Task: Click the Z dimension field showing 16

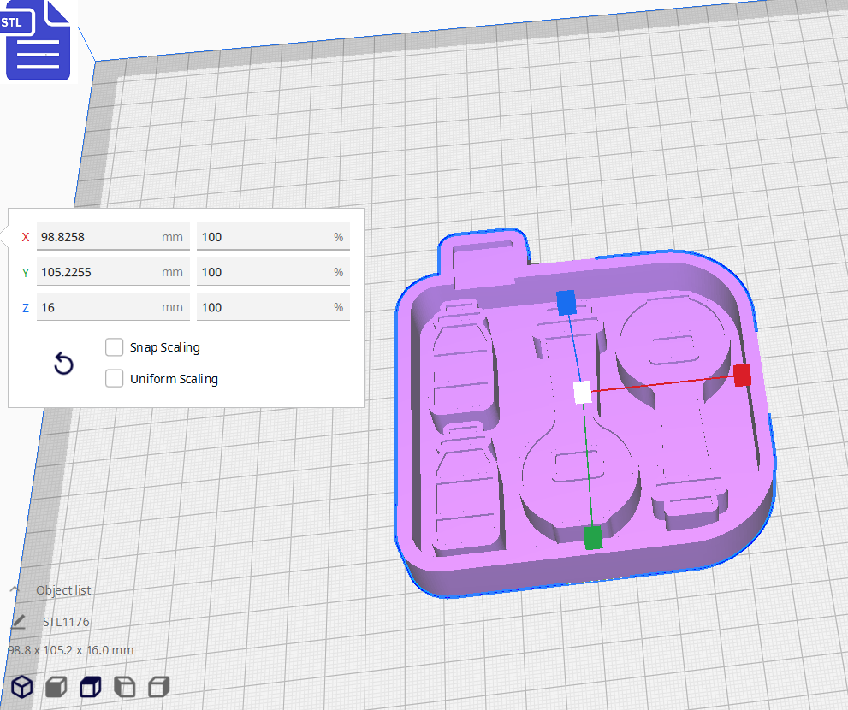Action: tap(112, 307)
